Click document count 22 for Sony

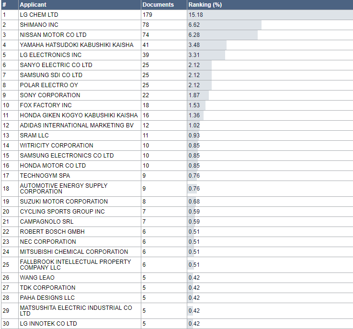146,95
